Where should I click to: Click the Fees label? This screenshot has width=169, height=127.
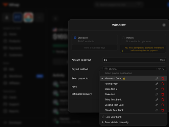coord(74,87)
